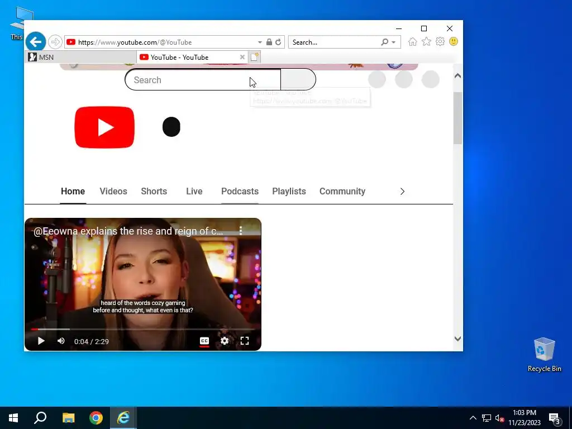The width and height of the screenshot is (572, 429).
Task: Open the video player settings gear
Action: pos(225,341)
